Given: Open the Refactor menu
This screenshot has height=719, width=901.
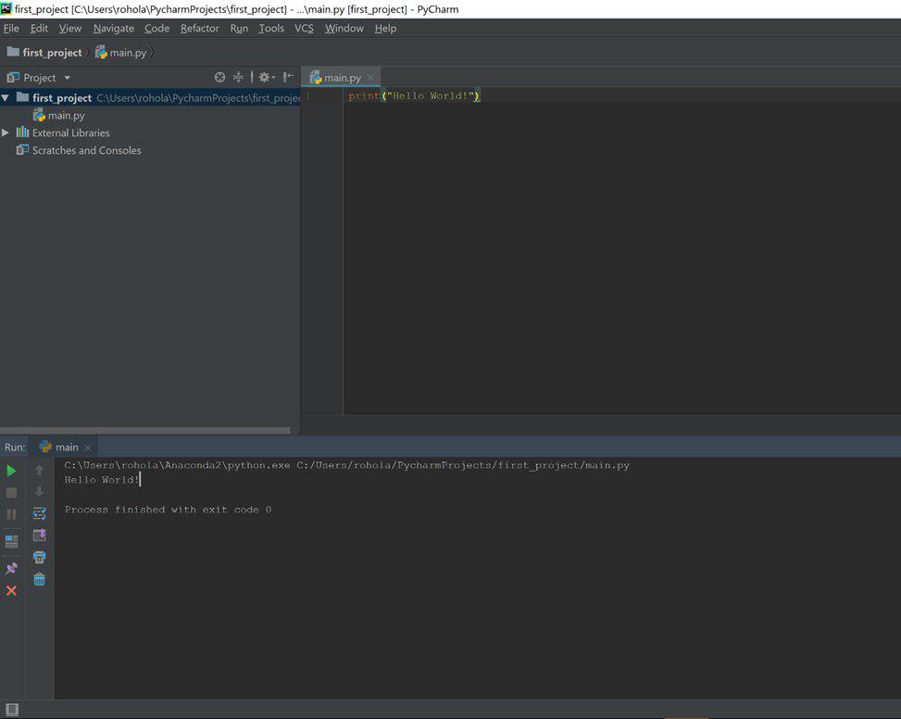Looking at the screenshot, I should click(x=199, y=28).
